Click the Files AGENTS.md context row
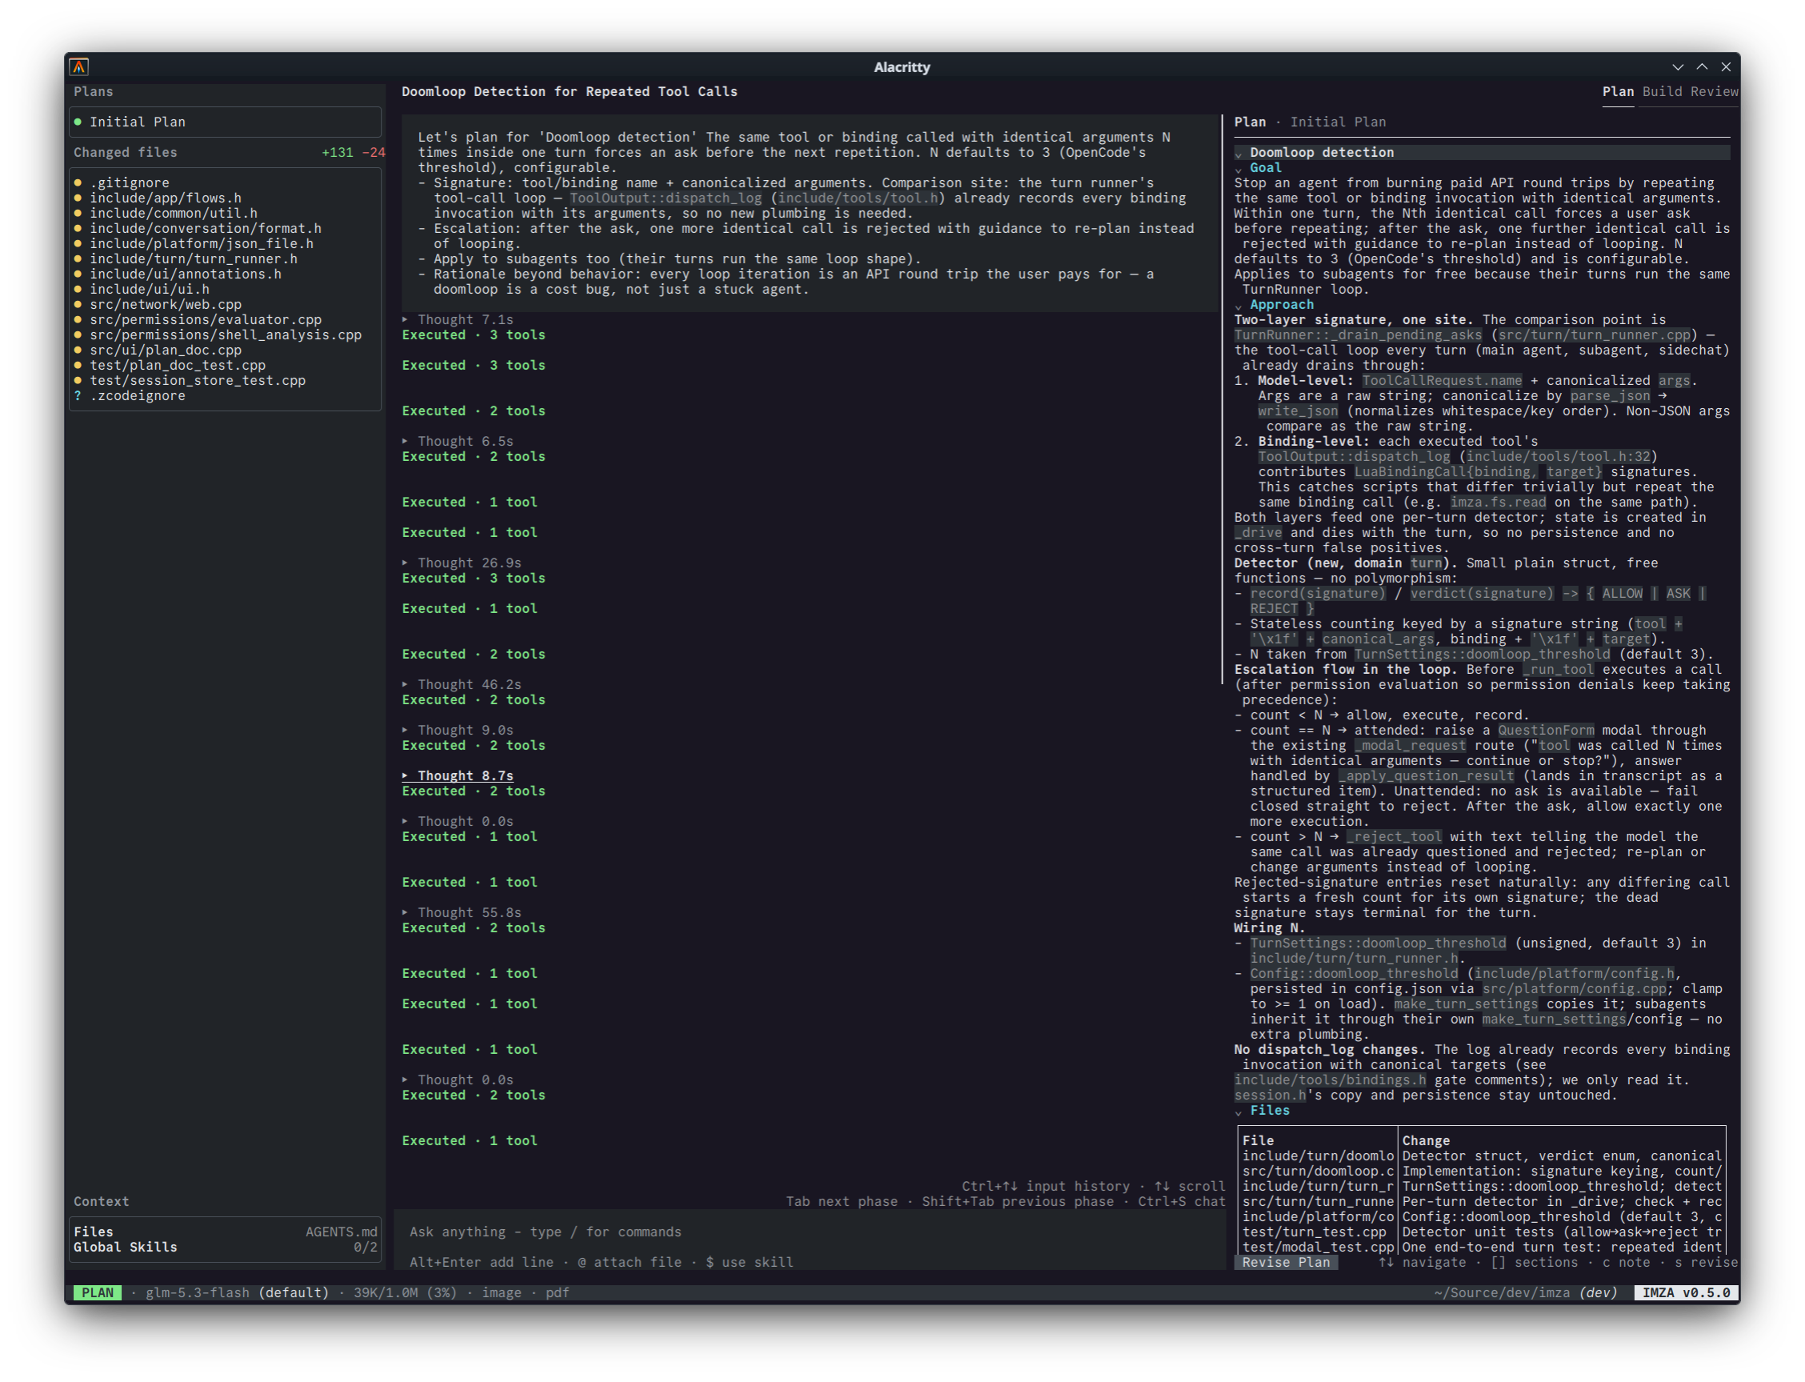The height and width of the screenshot is (1382, 1805). click(226, 1232)
